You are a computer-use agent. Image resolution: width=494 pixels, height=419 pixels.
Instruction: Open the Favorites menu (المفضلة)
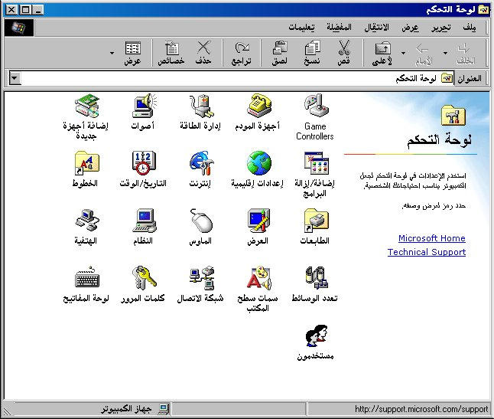click(339, 28)
